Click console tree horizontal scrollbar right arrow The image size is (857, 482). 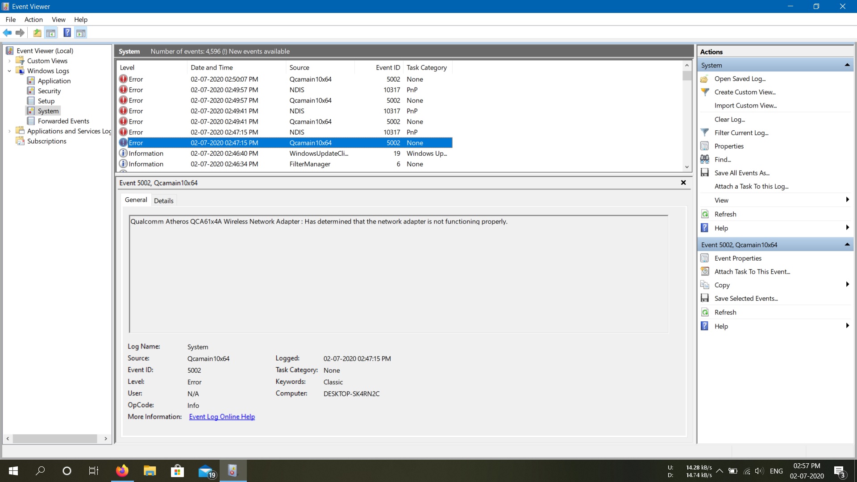[x=105, y=439]
